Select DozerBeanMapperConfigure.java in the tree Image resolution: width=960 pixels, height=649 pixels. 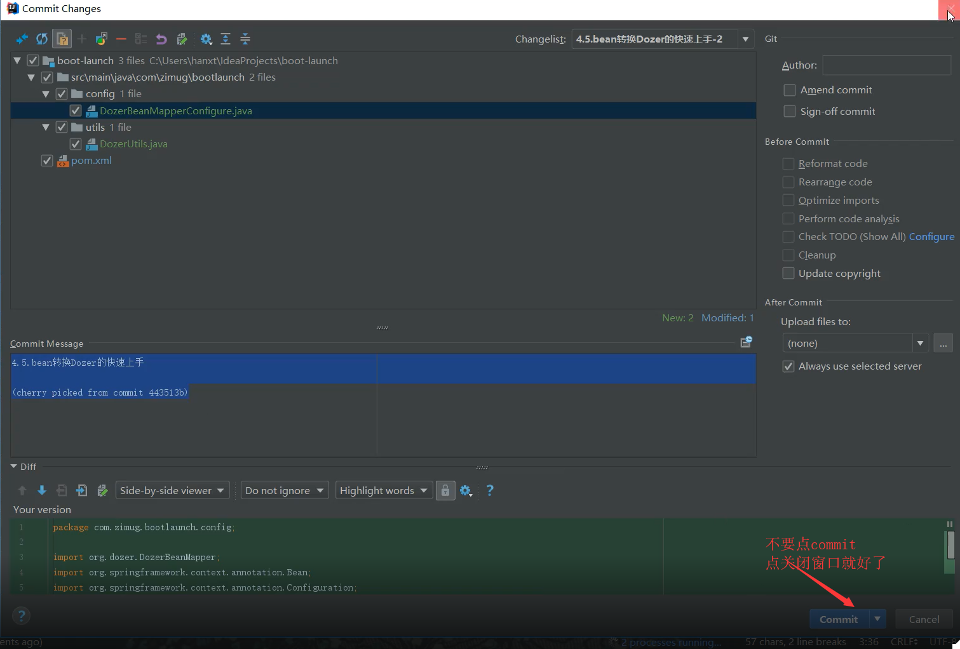pyautogui.click(x=176, y=110)
